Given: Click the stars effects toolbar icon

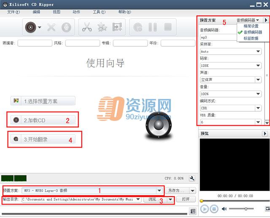Looking at the screenshot, I should pyautogui.click(x=102, y=27).
